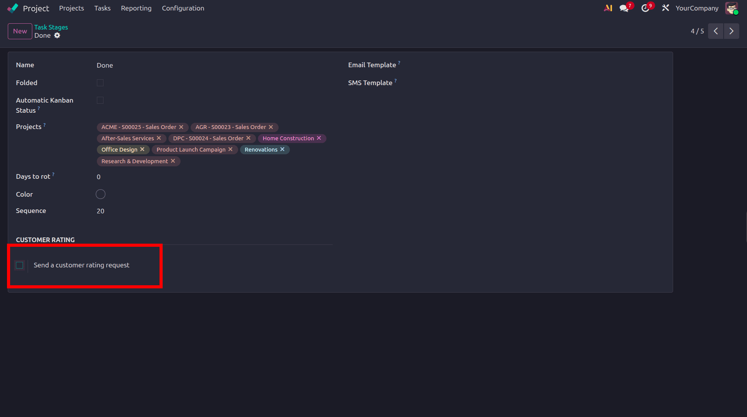Open the AI assistant icon in top bar
The width and height of the screenshot is (747, 417).
[x=608, y=8]
